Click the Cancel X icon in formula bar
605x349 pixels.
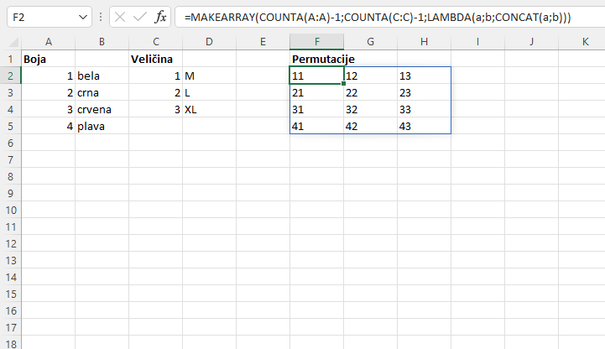tap(120, 17)
